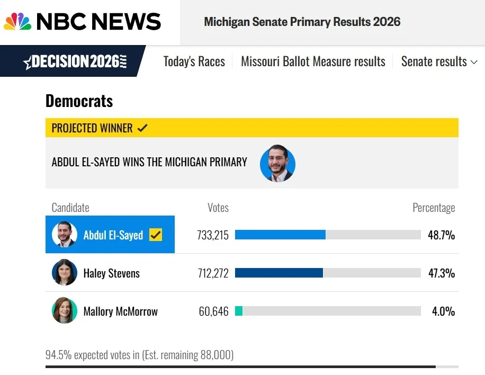Click Abdul El-Sayed's large winner portrait
The height and width of the screenshot is (375, 485).
click(x=277, y=163)
